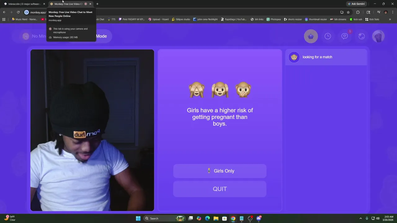Close the Interacción tab

44,4
